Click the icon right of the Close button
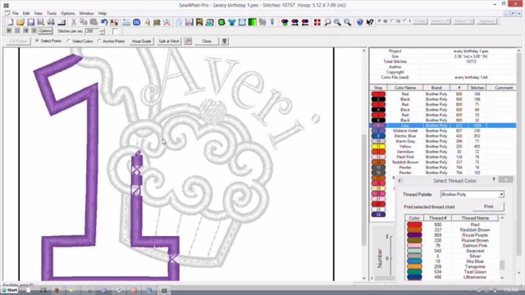The height and width of the screenshot is (295, 525). (224, 41)
